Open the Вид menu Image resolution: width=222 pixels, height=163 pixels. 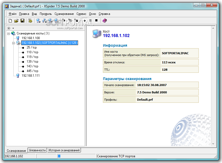pyautogui.click(x=34, y=14)
